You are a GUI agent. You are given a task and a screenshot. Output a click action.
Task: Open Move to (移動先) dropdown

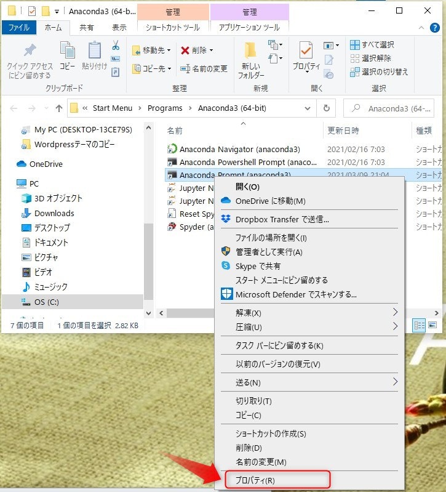click(151, 50)
